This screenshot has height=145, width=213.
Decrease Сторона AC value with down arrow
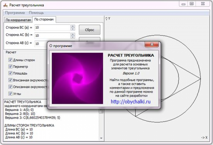tap(73, 37)
